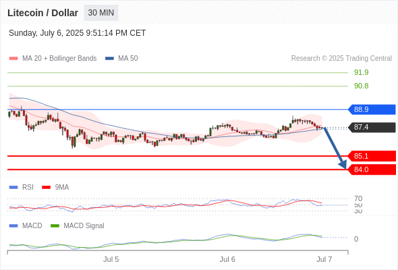Screen dimensions: 398x270
Task: Click the RSI 70 level label
Action: pyautogui.click(x=358, y=198)
